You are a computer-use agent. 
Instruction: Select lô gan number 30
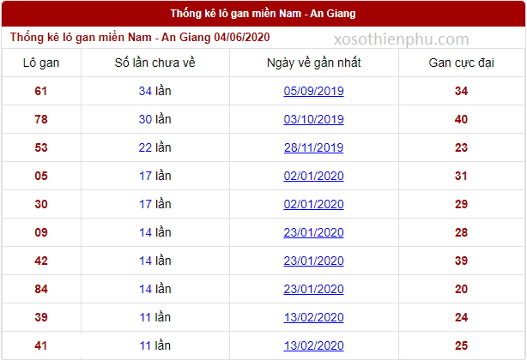pyautogui.click(x=40, y=204)
